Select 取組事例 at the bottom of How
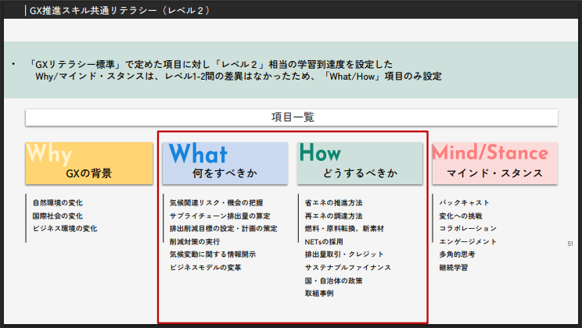This screenshot has width=582, height=328. coord(319,294)
